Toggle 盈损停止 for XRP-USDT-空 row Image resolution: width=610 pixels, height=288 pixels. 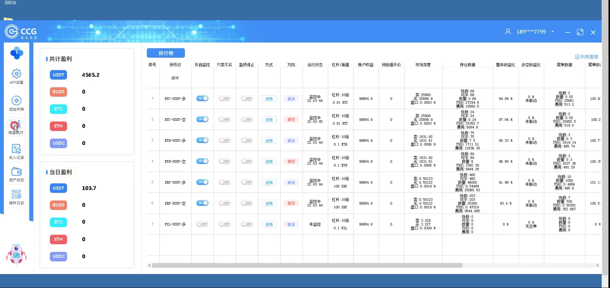coord(247,203)
